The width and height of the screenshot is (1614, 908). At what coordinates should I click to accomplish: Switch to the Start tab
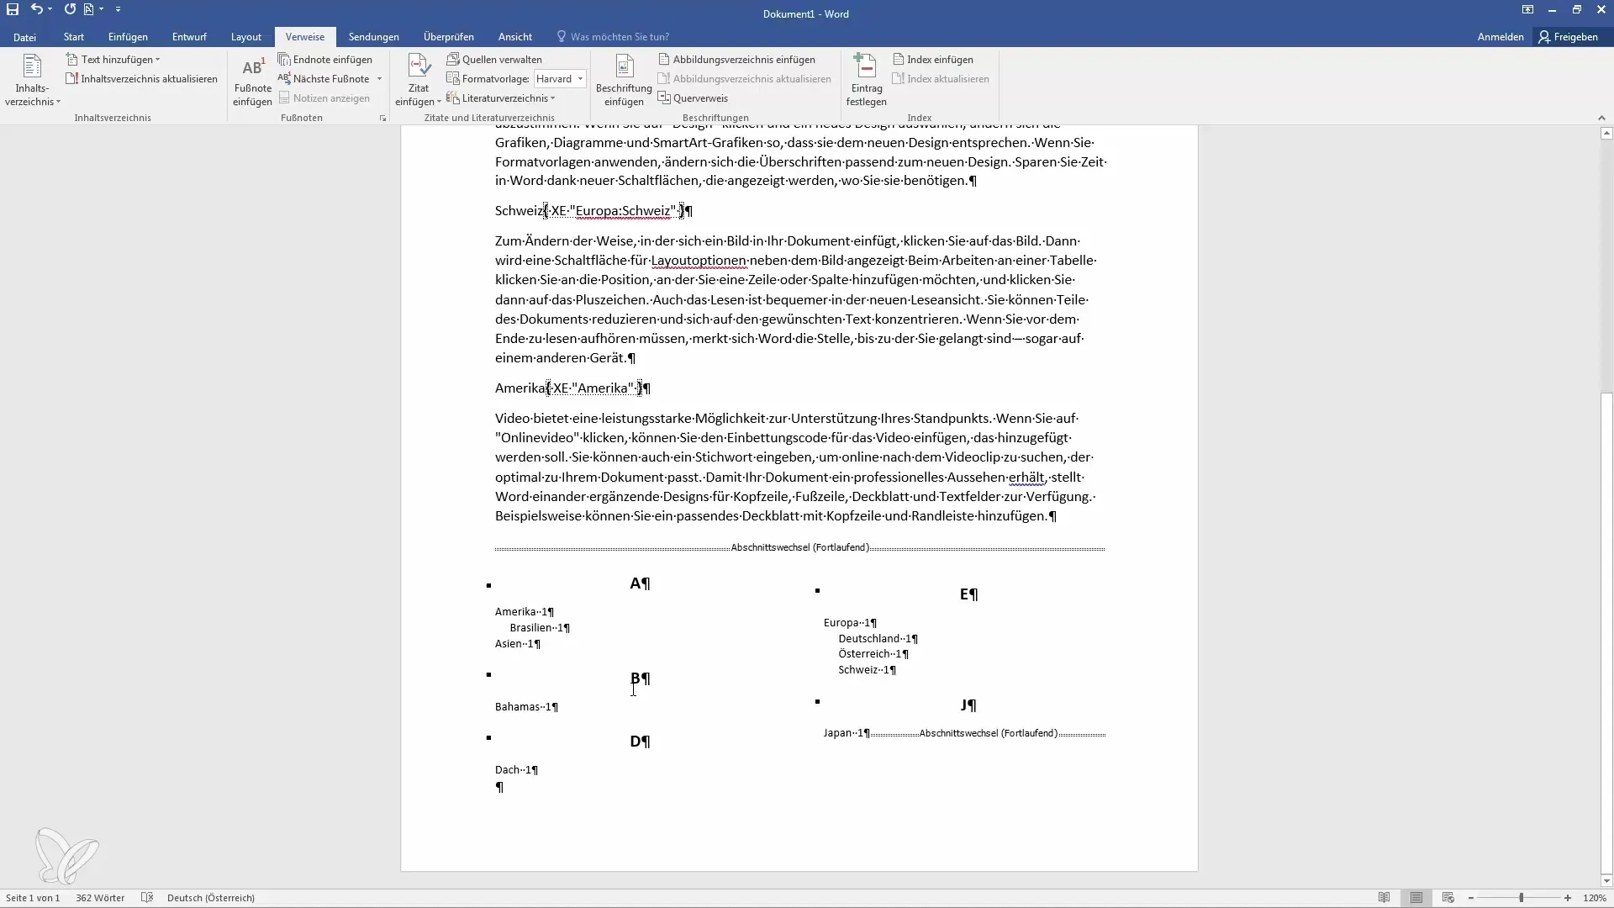coord(74,37)
